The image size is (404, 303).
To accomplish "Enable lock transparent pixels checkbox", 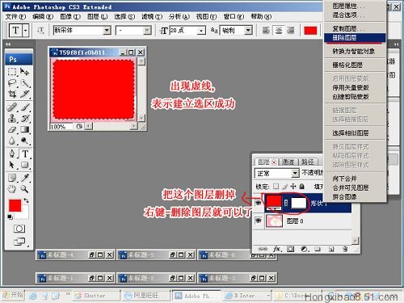I will [276, 186].
